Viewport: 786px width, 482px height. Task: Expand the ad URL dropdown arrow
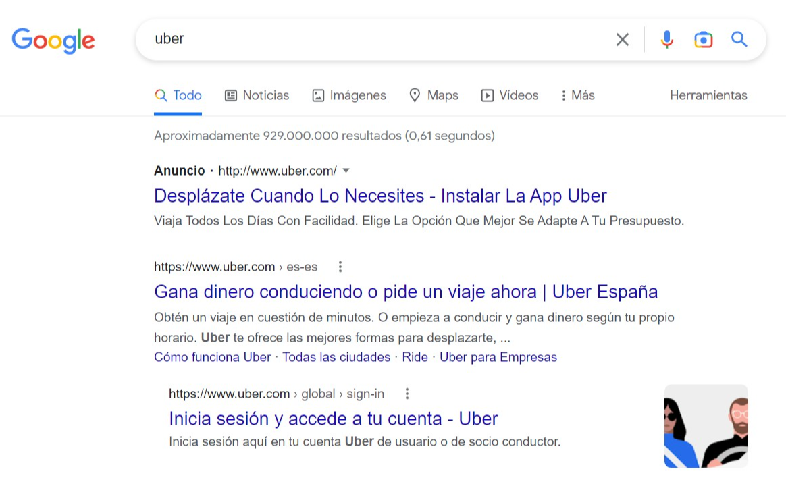coord(346,171)
